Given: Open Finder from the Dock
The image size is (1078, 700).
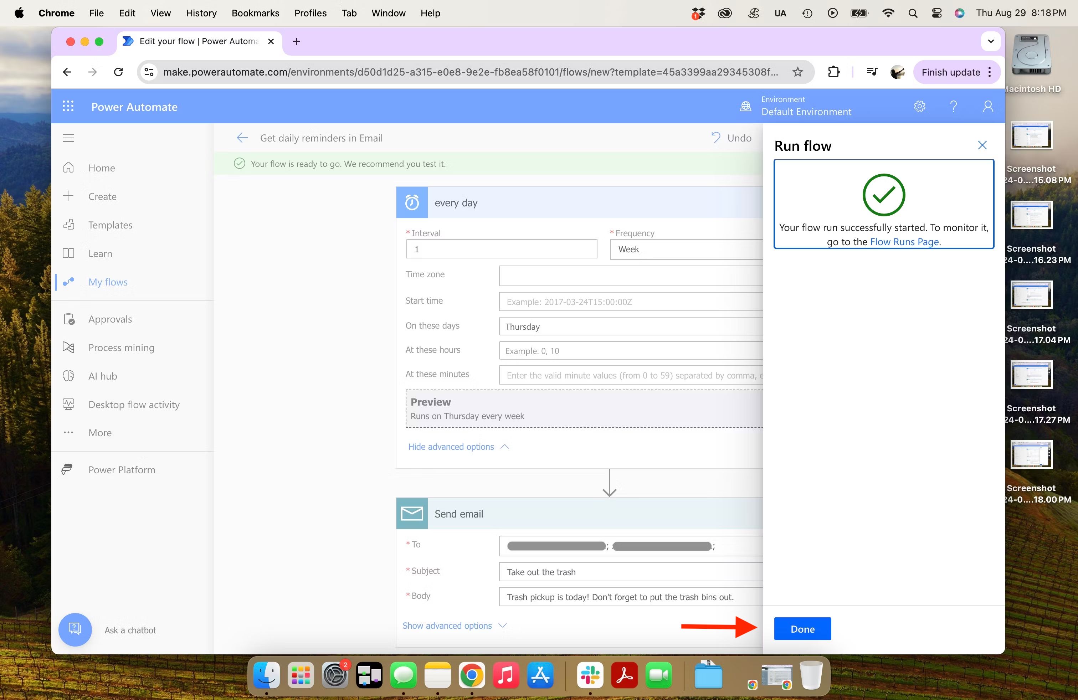Looking at the screenshot, I should point(266,675).
